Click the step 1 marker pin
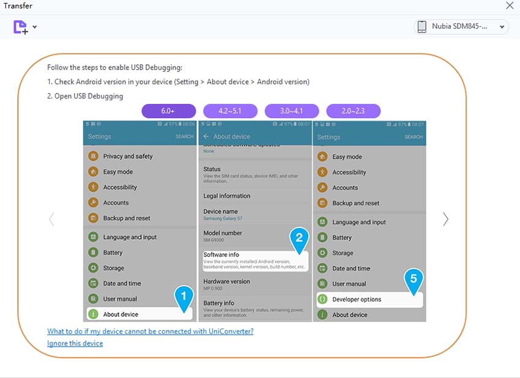520x378 pixels. (184, 296)
